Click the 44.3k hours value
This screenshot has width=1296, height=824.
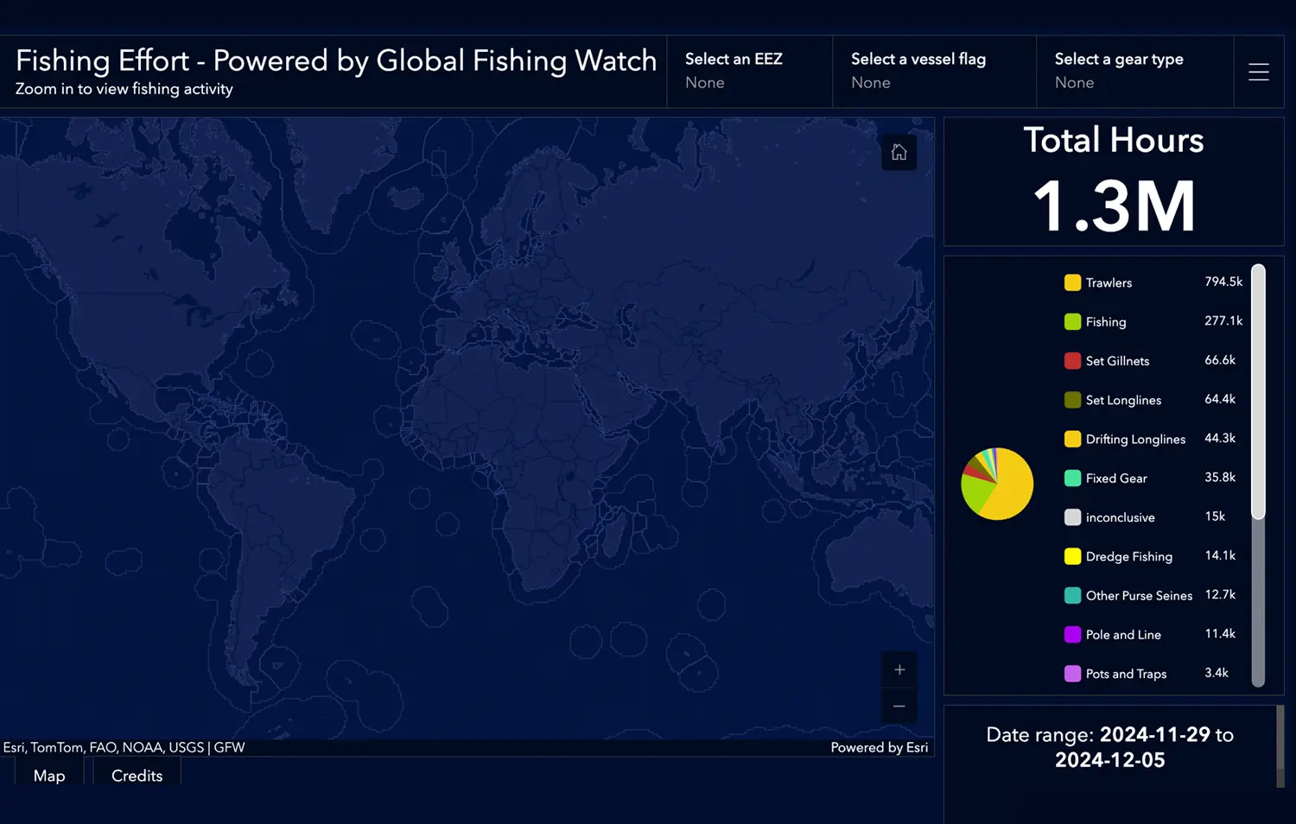(x=1220, y=438)
